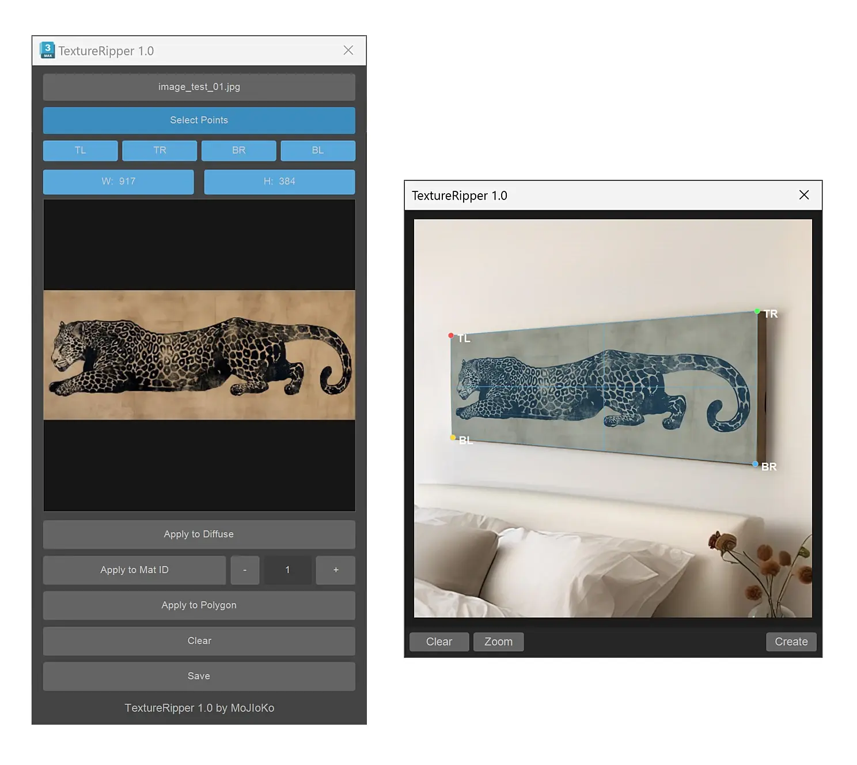This screenshot has width=857, height=765.
Task: Click the H: 384 height field
Action: pos(279,182)
